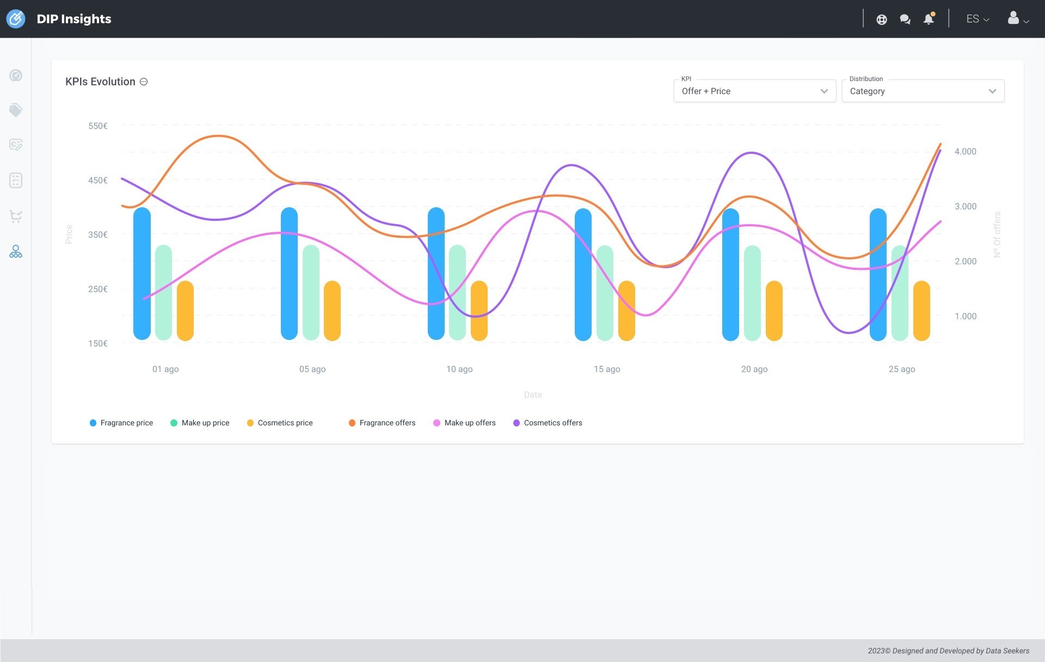Click the 550€ price axis label
The height and width of the screenshot is (662, 1045).
98,126
